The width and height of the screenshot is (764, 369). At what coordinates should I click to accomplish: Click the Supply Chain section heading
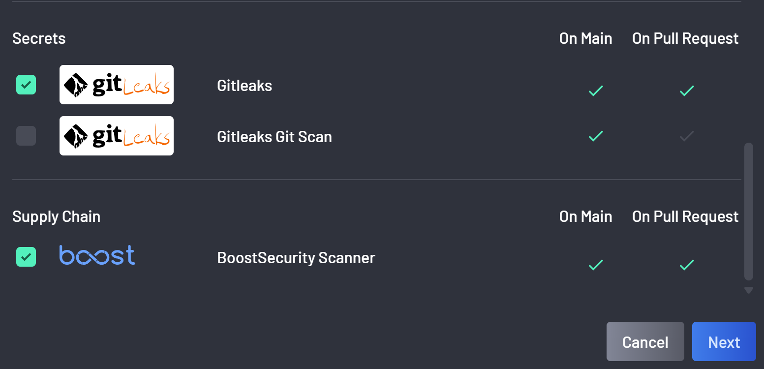tap(56, 217)
